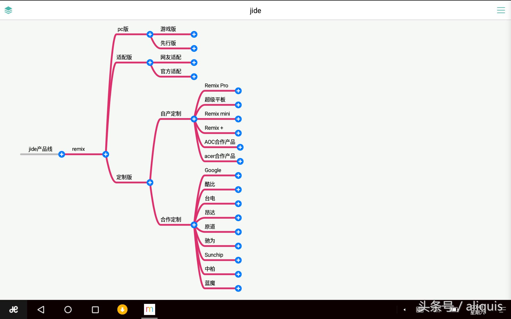
Task: Add child to 蓝魔 node
Action: tap(238, 288)
